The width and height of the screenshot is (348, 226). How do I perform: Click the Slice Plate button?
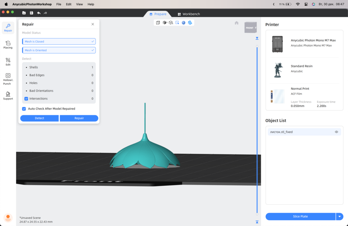pyautogui.click(x=300, y=216)
